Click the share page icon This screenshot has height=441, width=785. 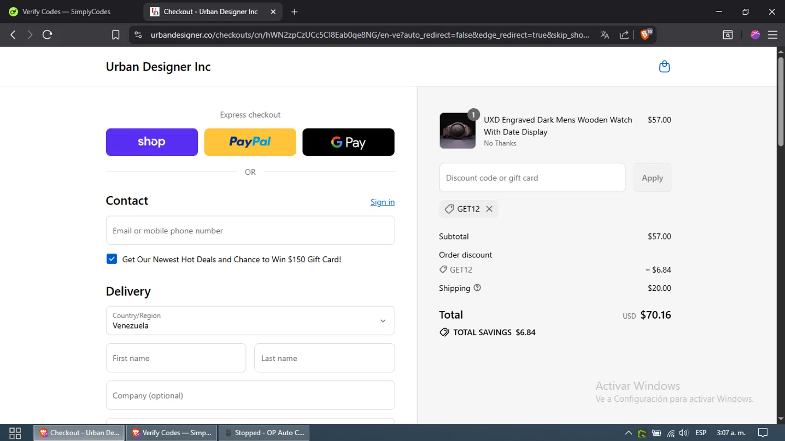624,35
